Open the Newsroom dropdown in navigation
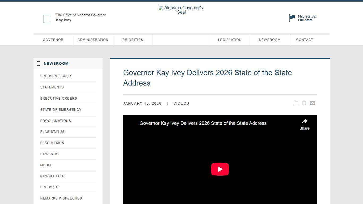The image size is (363, 204). pos(270,40)
